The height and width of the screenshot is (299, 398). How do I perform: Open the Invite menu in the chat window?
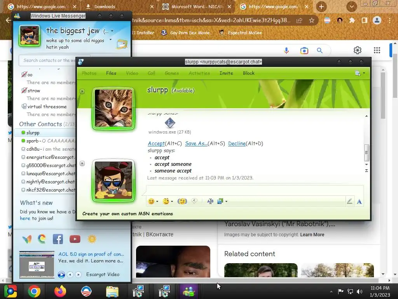(226, 73)
